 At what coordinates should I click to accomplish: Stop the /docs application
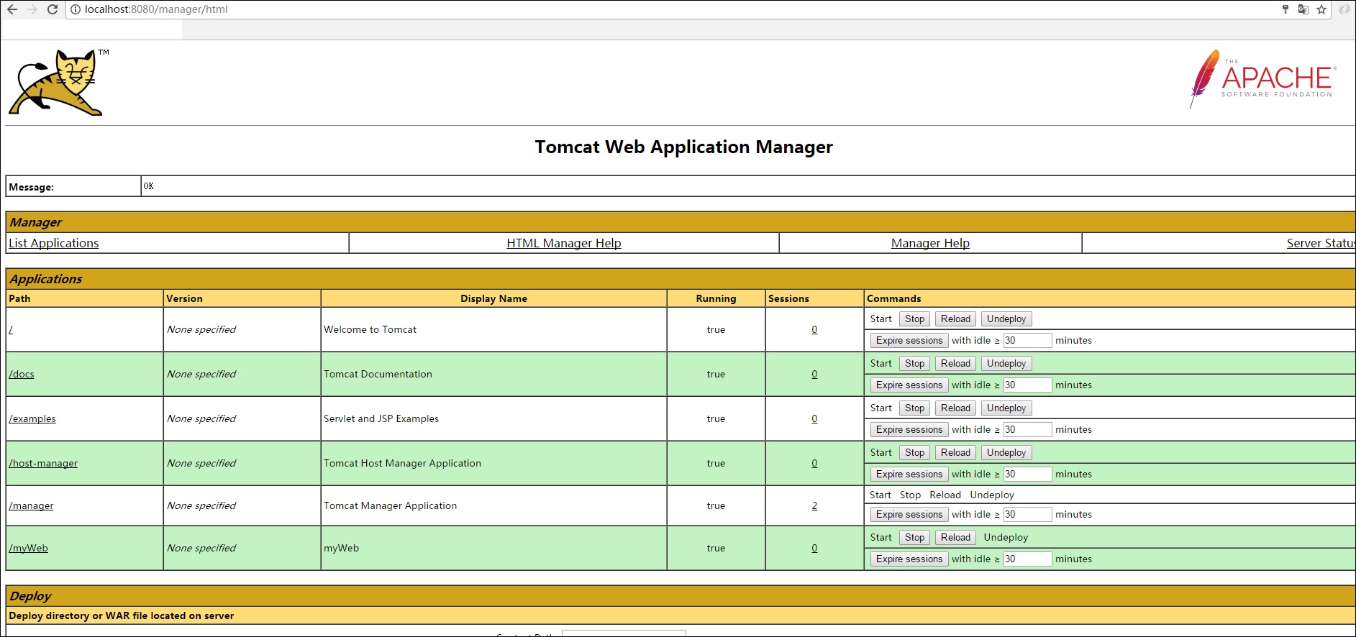(914, 363)
